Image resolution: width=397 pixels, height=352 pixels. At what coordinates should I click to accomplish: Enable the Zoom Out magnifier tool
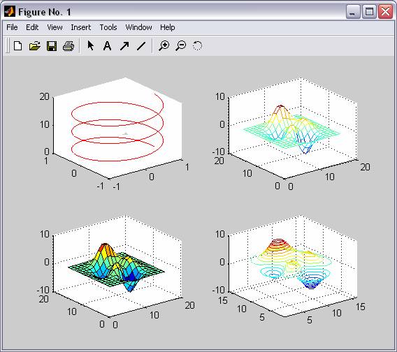181,46
